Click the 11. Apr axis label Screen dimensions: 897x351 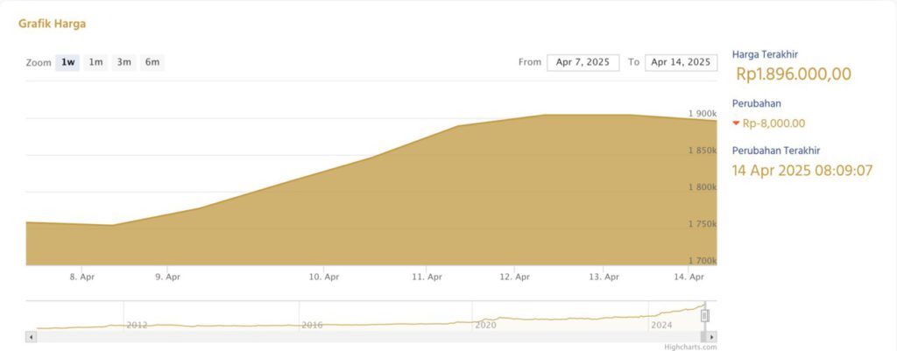pos(427,277)
